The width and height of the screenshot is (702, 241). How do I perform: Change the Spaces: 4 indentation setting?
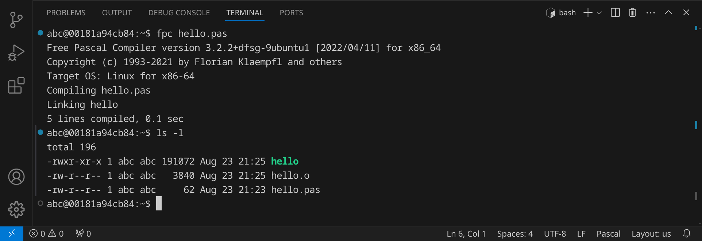tap(515, 234)
